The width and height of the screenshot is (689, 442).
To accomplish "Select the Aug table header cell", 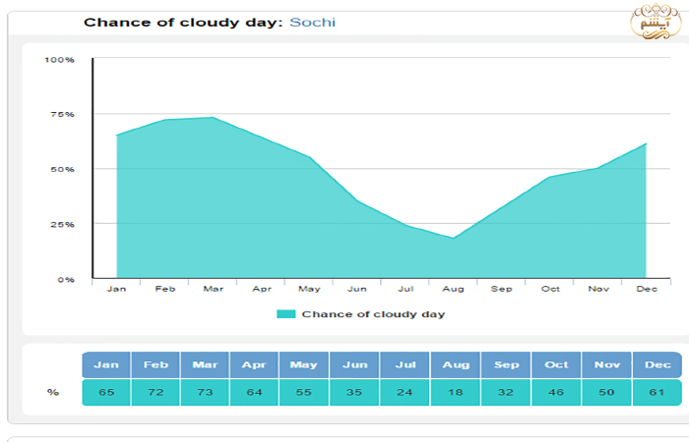I will click(x=456, y=364).
